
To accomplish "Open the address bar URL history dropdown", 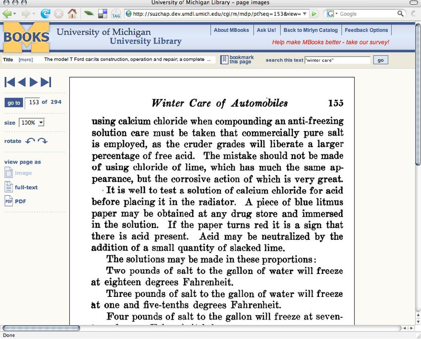I will pos(305,14).
